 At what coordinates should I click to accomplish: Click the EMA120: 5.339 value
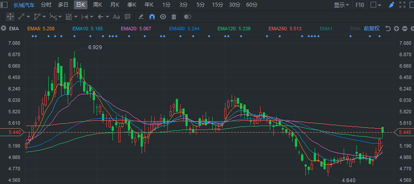point(234,29)
